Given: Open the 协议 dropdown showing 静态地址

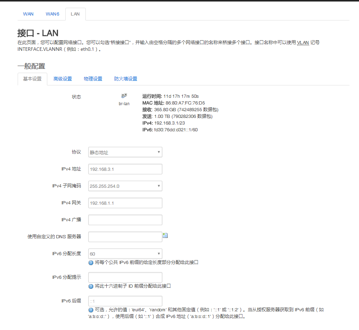Looking at the screenshot, I should 125,152.
